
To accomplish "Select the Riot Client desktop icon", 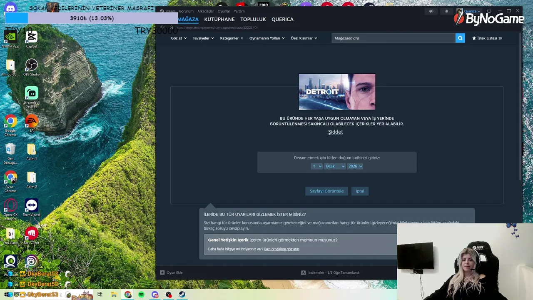I will [32, 235].
